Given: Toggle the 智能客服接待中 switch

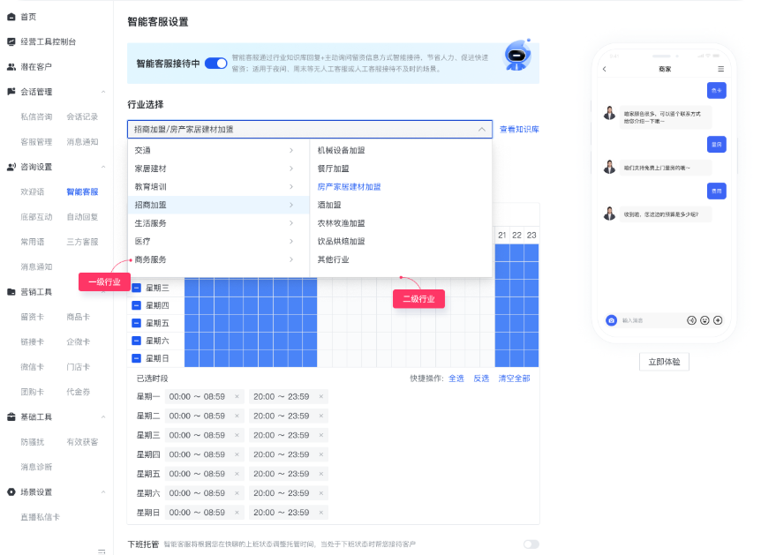Looking at the screenshot, I should coord(216,64).
